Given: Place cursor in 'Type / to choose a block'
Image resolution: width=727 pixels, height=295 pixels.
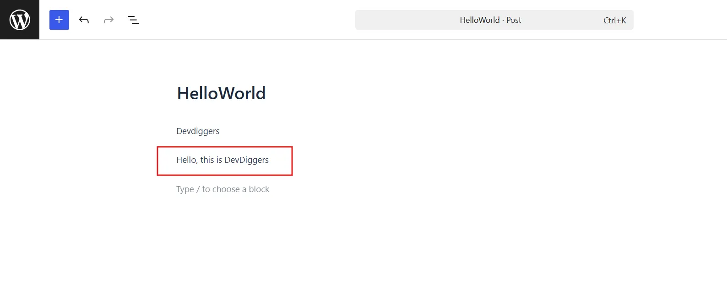Looking at the screenshot, I should click(223, 189).
